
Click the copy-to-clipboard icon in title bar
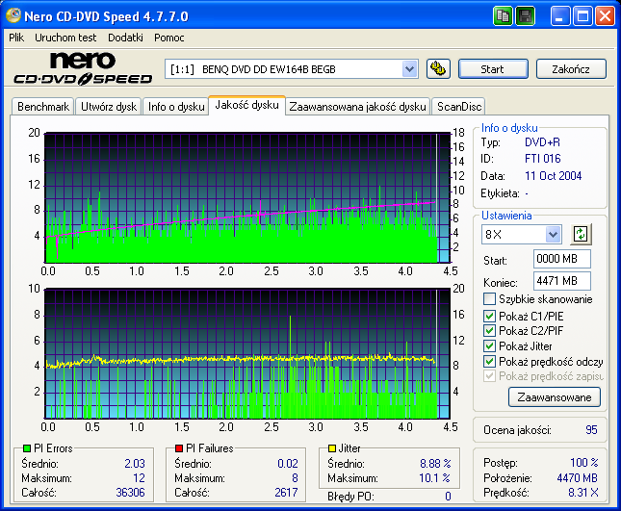(503, 16)
